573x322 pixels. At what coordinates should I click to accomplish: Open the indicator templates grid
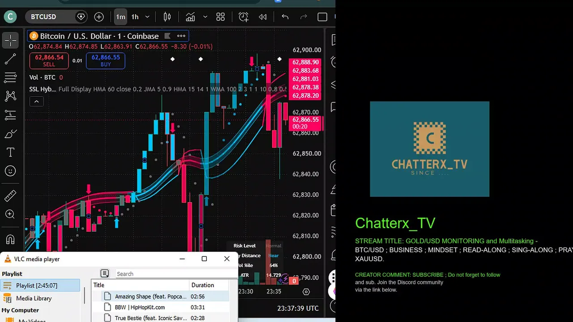pyautogui.click(x=220, y=17)
